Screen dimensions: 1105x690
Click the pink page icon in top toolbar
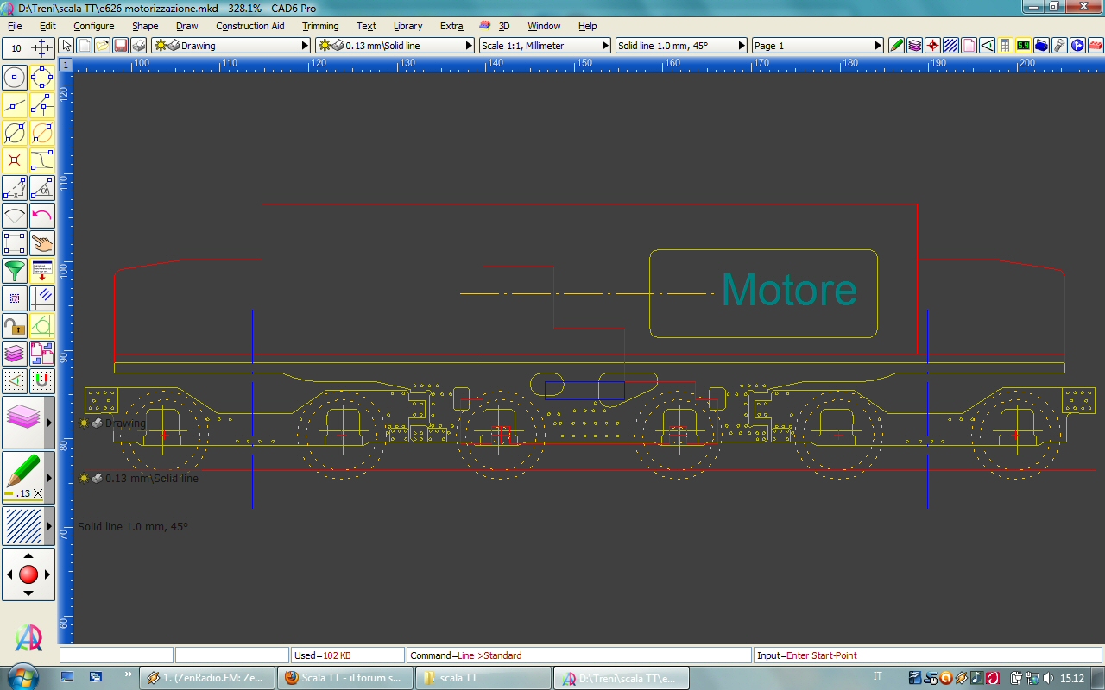point(969,46)
